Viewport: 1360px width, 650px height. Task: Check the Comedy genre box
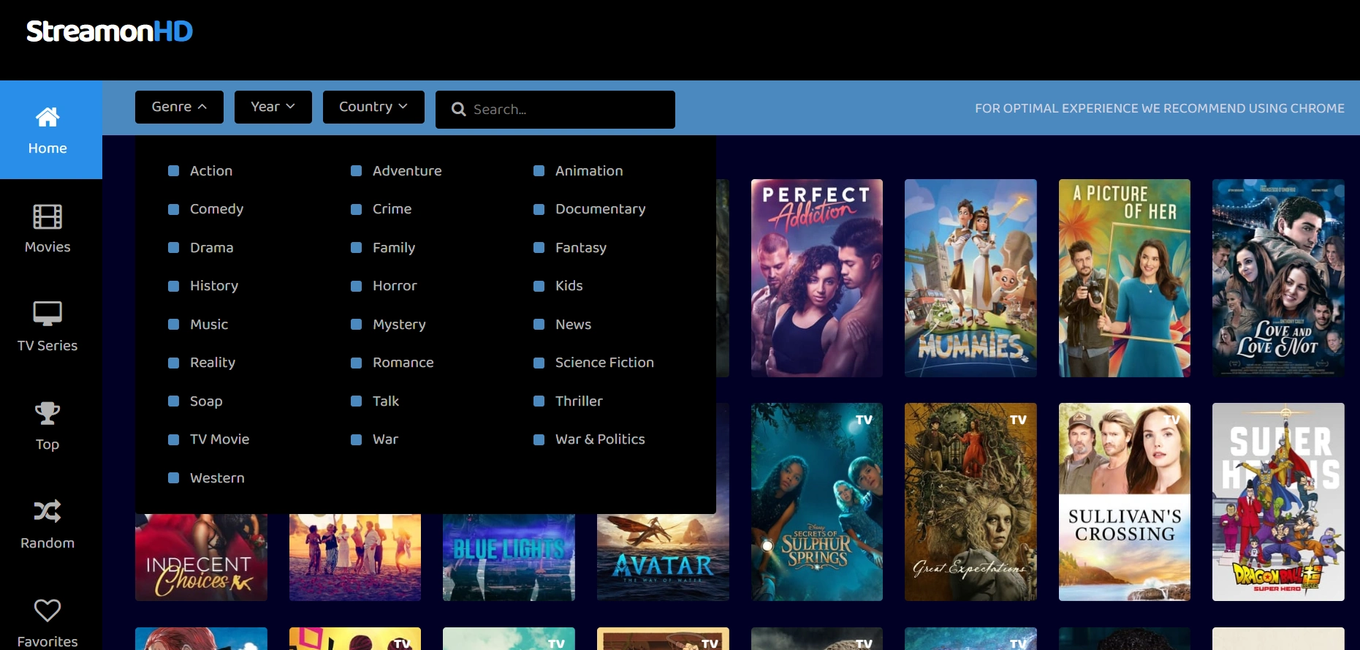174,209
